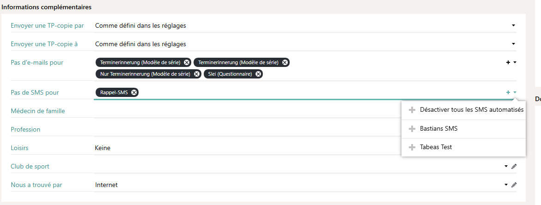Screen dimensions: 541x205
Task: Open Envoyer une TP-copie par dropdown
Action: coord(513,25)
